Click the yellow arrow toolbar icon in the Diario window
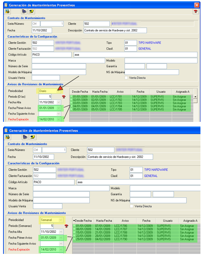Viewport: 202px width, 257px height. (x=32, y=11)
